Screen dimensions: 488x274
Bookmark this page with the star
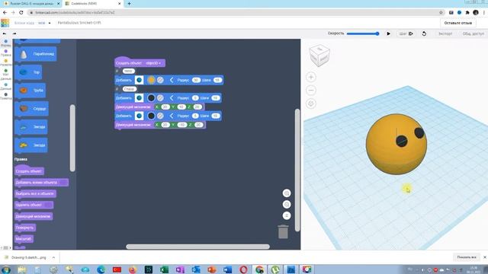(441, 12)
